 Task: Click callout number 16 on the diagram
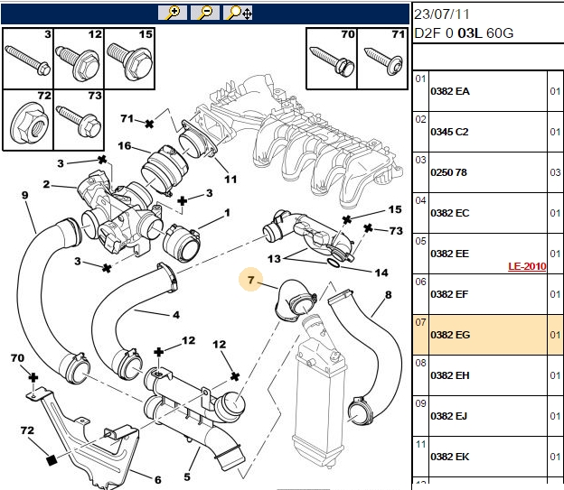pyautogui.click(x=125, y=146)
